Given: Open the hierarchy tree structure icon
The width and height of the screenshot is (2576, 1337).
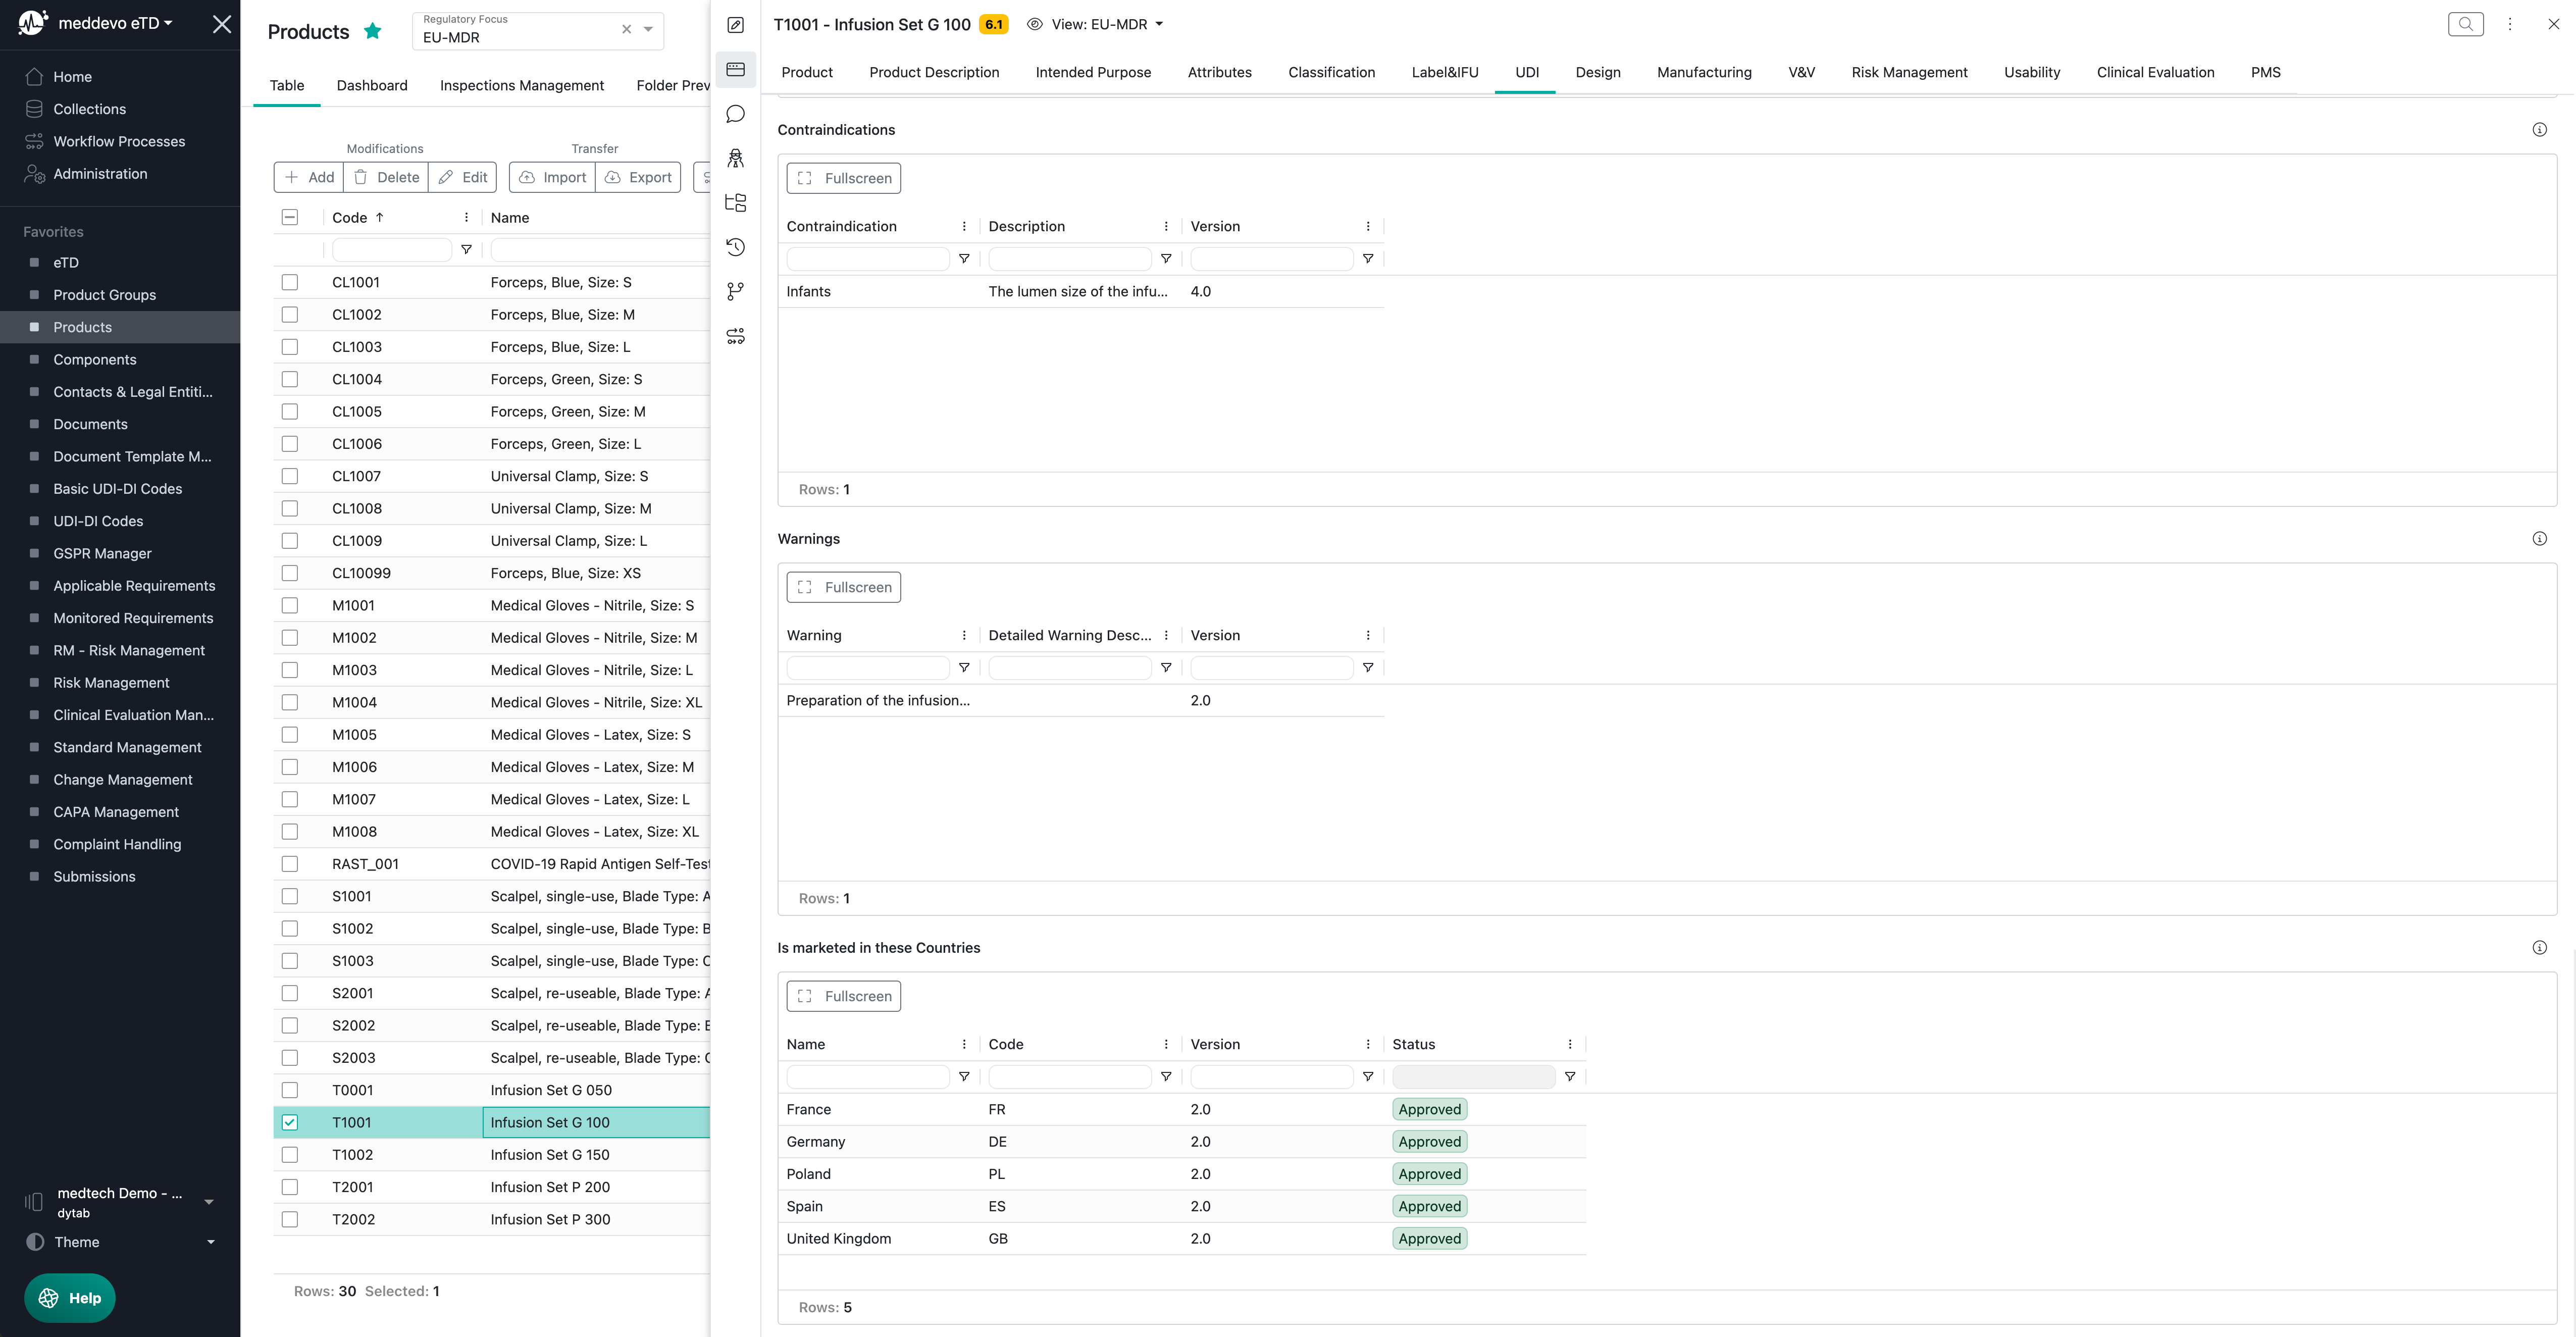Looking at the screenshot, I should tap(735, 203).
